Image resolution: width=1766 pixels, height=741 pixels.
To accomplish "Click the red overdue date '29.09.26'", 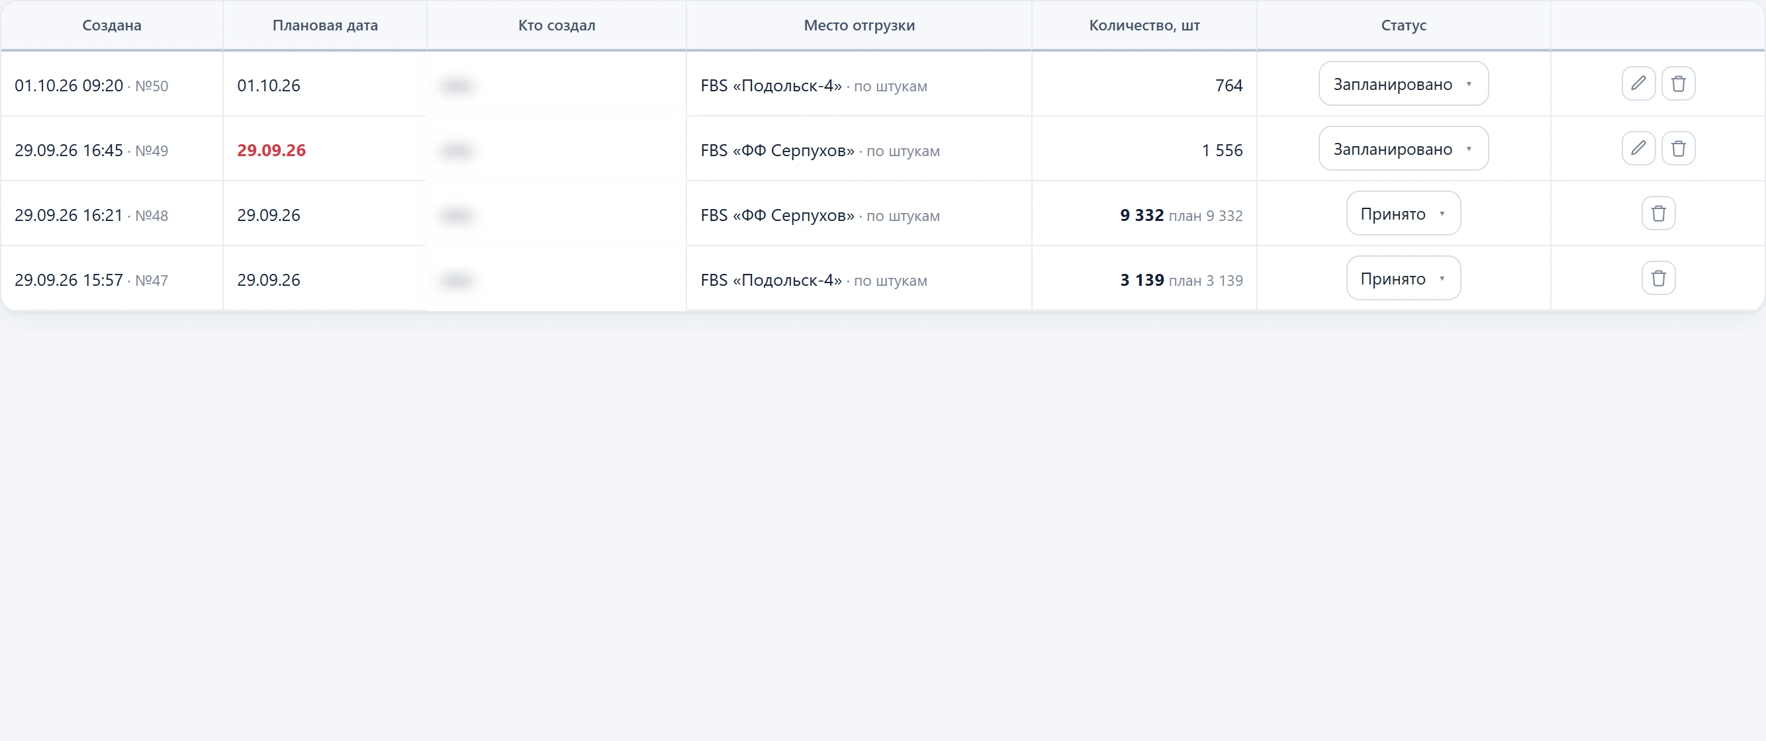I will [x=271, y=150].
